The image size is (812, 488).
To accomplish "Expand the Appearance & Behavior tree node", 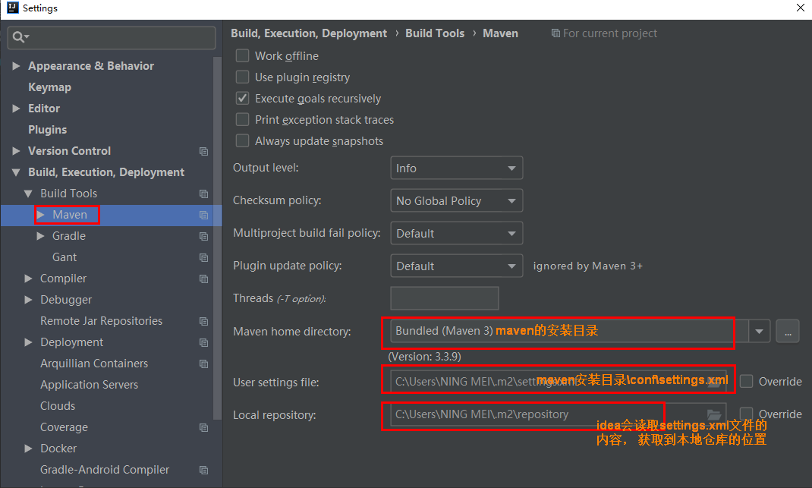I will tap(17, 66).
